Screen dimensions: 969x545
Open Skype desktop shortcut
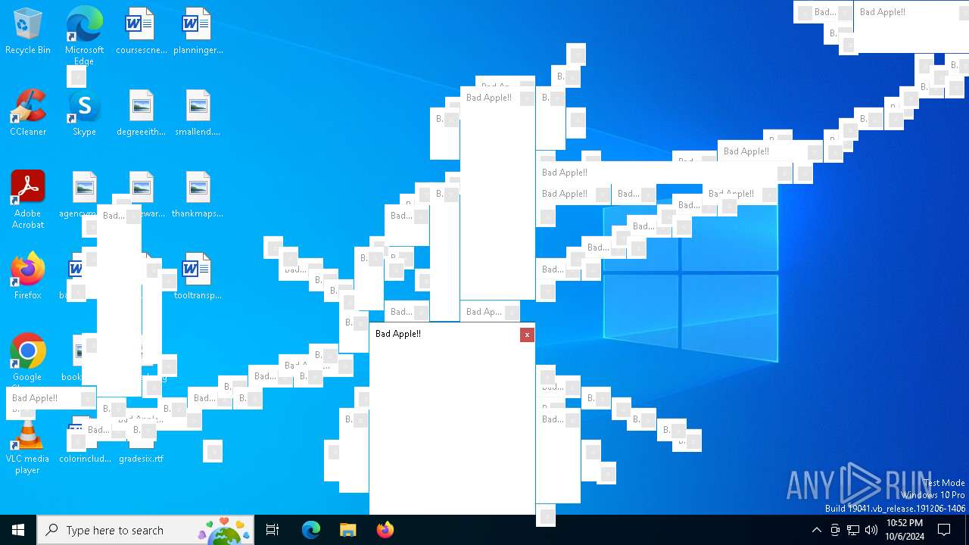point(84,113)
